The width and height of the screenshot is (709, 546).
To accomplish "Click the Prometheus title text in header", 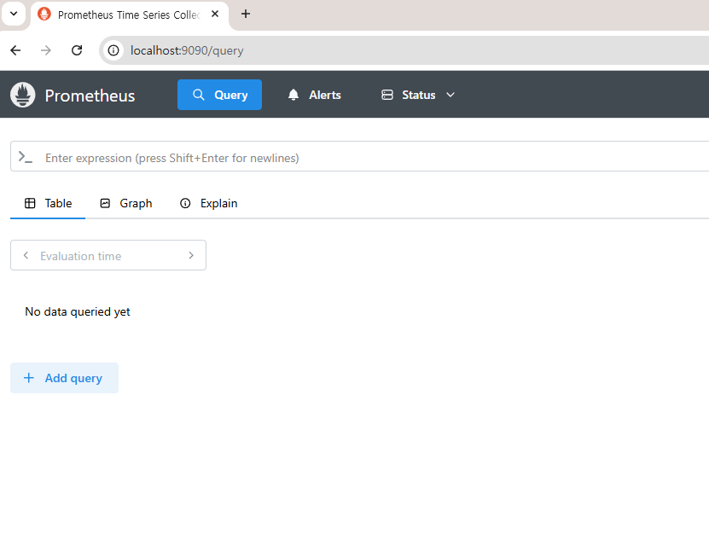I will click(x=90, y=96).
